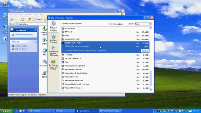Click the program list scrollbar up arrow

[151, 28]
